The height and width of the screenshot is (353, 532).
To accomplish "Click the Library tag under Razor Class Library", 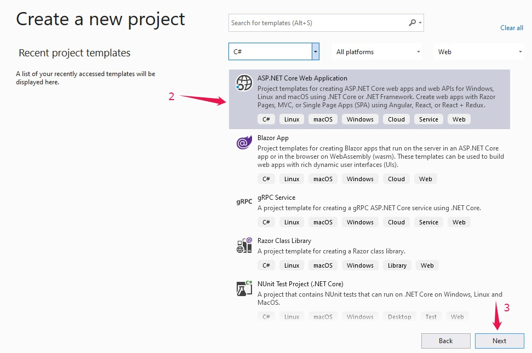I will pyautogui.click(x=397, y=265).
